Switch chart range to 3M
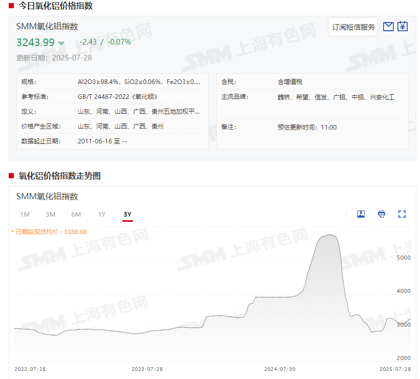Viewport: 420px width, 379px height. 50,214
